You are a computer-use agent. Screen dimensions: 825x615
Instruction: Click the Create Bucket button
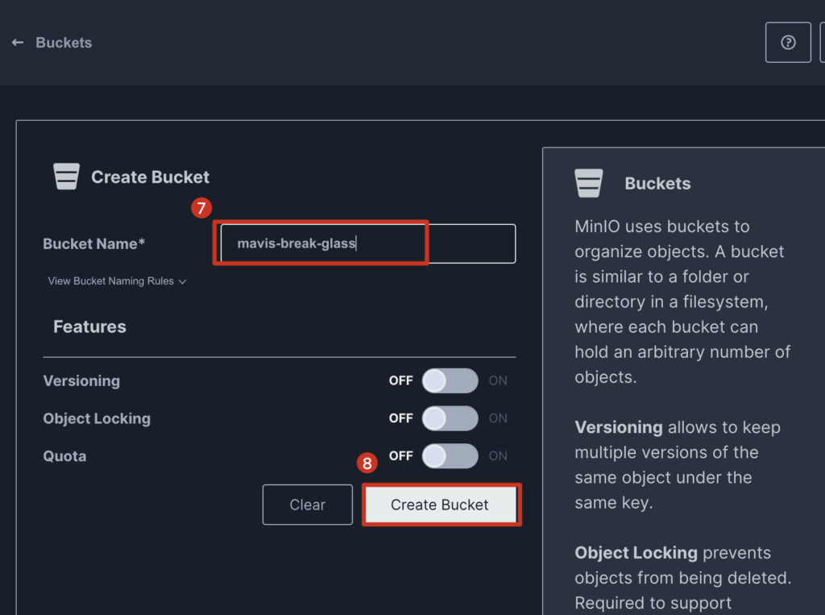pos(440,505)
